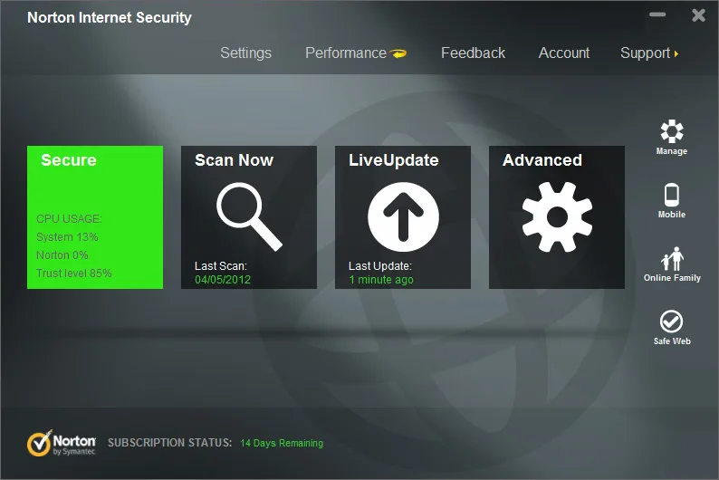Screen dimensions: 719x480
Task: Click the Scan Now magnifying glass icon
Action: [249, 216]
